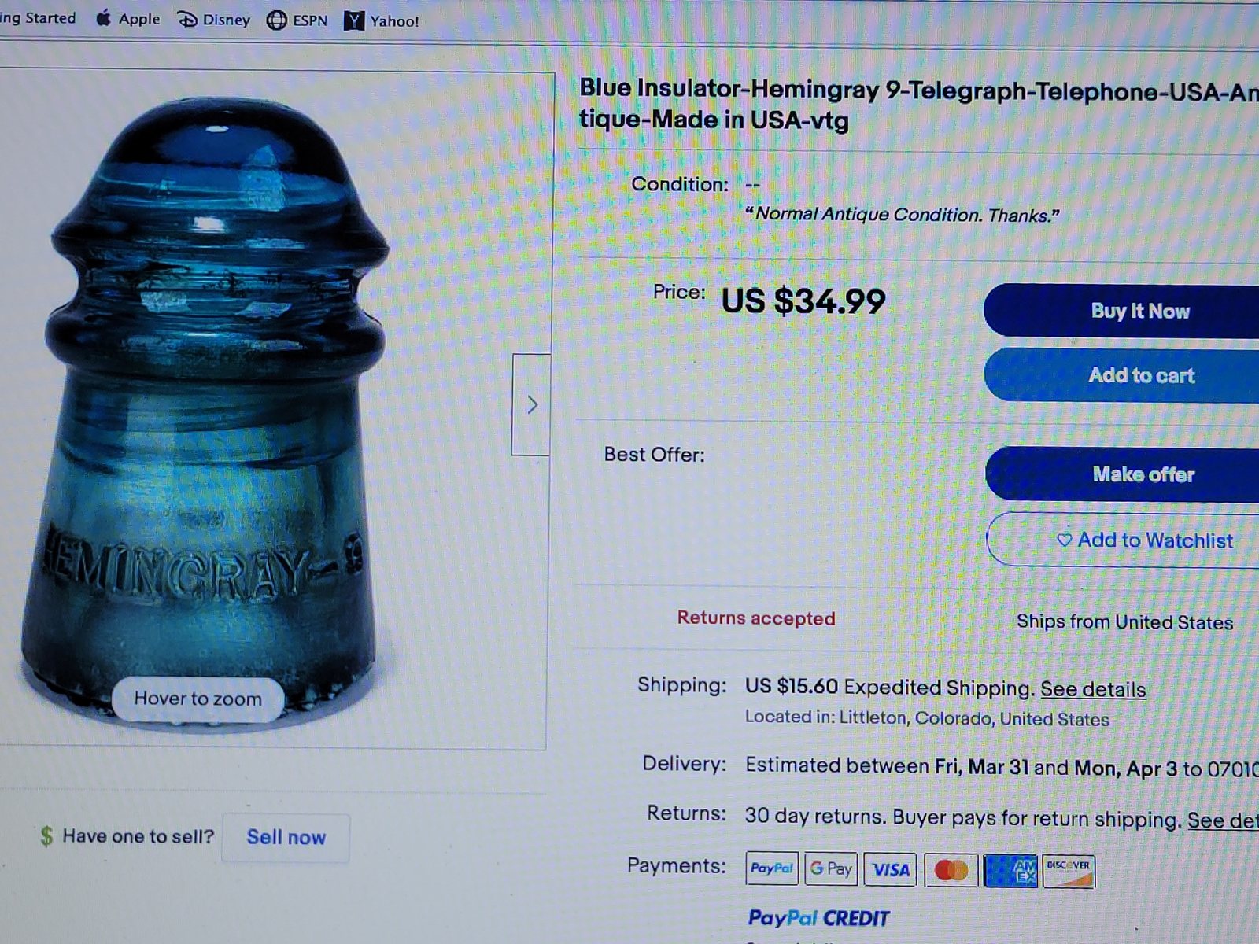The image size is (1259, 944).
Task: Open the Yahoo! bookmark icon
Action: coord(354,21)
